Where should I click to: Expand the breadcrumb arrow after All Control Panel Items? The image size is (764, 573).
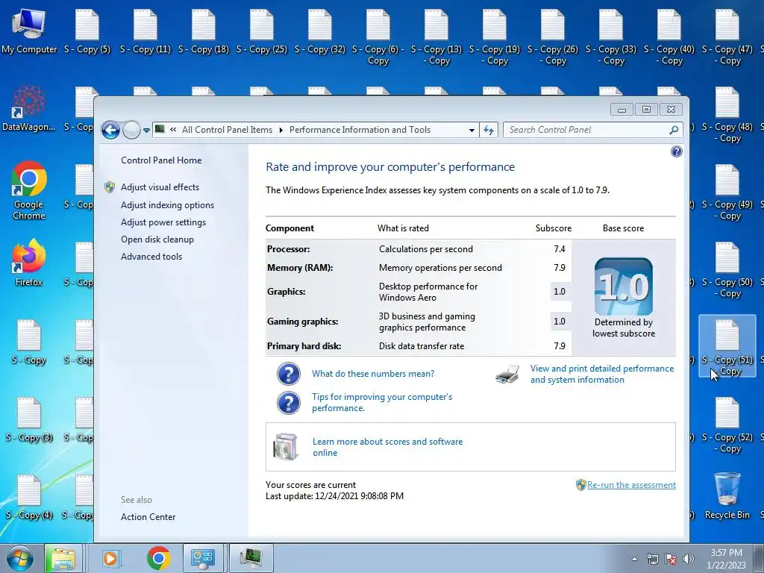point(281,130)
